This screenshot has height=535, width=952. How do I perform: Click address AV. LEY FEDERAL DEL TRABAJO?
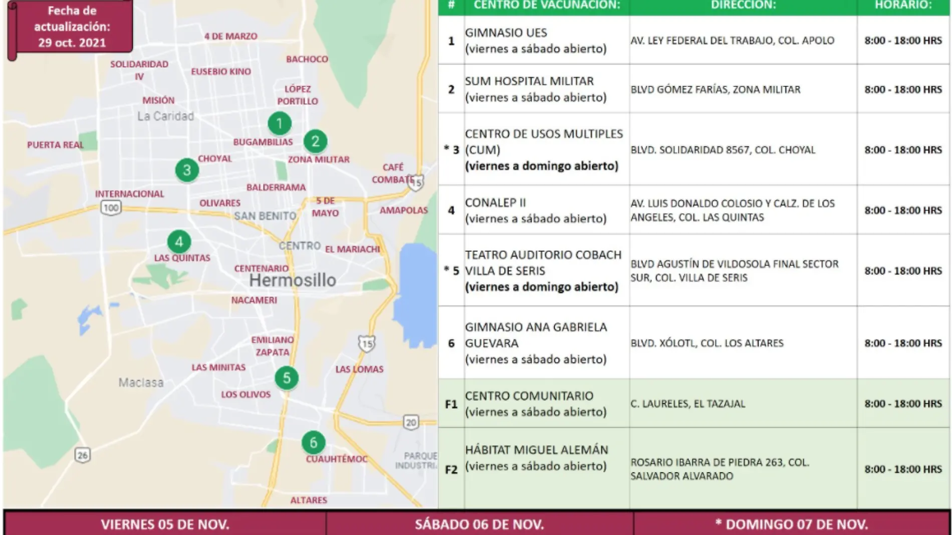732,41
